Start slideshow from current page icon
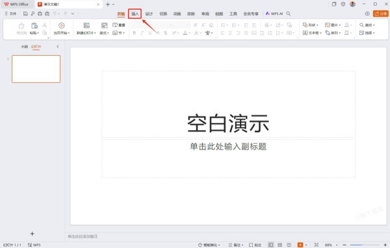Screen dimensions: 390x248 pyautogui.click(x=62, y=25)
